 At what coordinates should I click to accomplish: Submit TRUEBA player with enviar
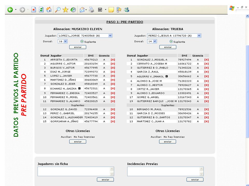pos(168,47)
